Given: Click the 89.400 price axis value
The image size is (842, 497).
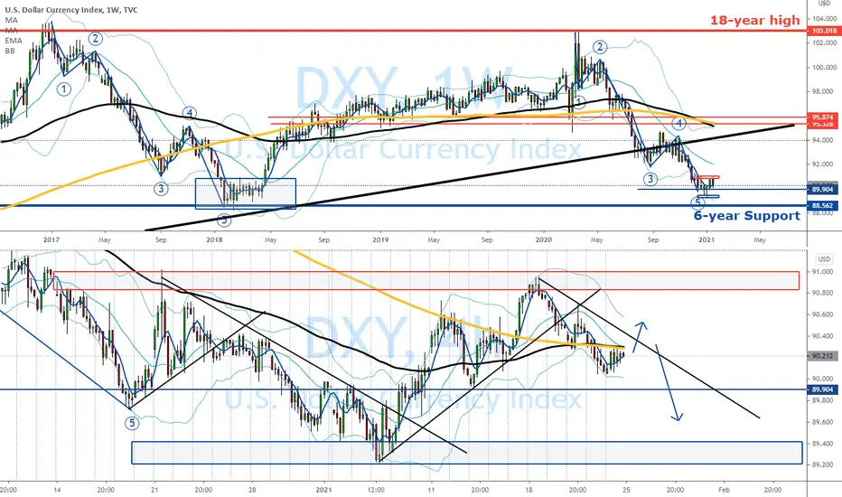Looking at the screenshot, I should tap(824, 444).
